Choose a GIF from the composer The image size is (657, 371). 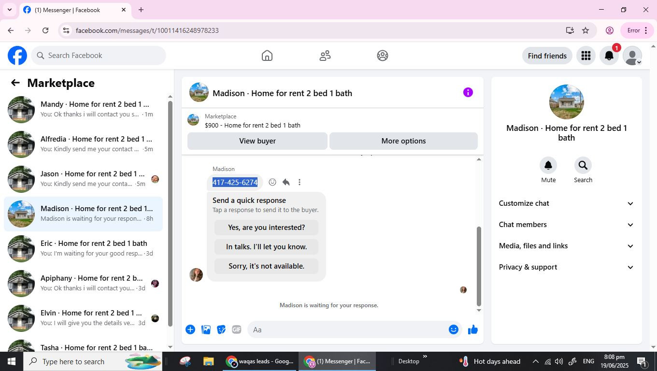tap(236, 329)
